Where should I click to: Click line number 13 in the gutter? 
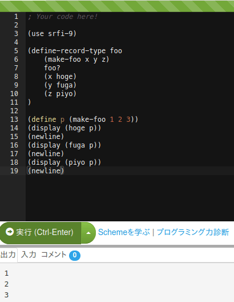pyautogui.click(x=14, y=120)
